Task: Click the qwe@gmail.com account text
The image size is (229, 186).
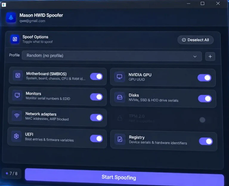Action: point(32,21)
